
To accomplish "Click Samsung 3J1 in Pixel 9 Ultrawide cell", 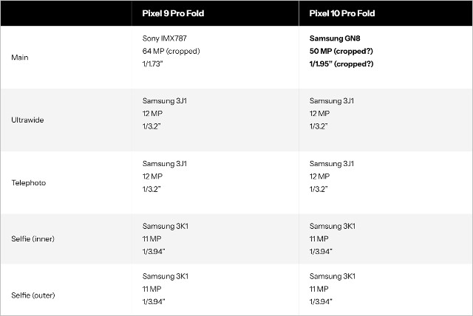I will tap(165, 101).
